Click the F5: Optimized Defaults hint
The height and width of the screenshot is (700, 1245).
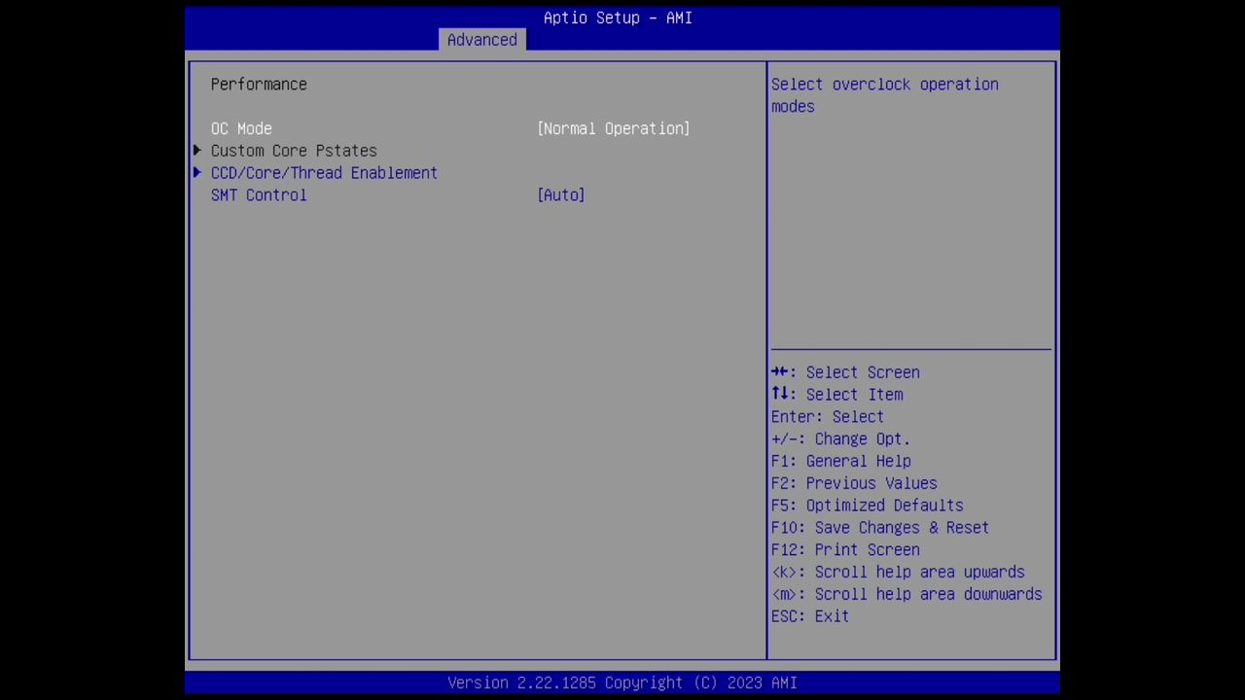point(868,506)
